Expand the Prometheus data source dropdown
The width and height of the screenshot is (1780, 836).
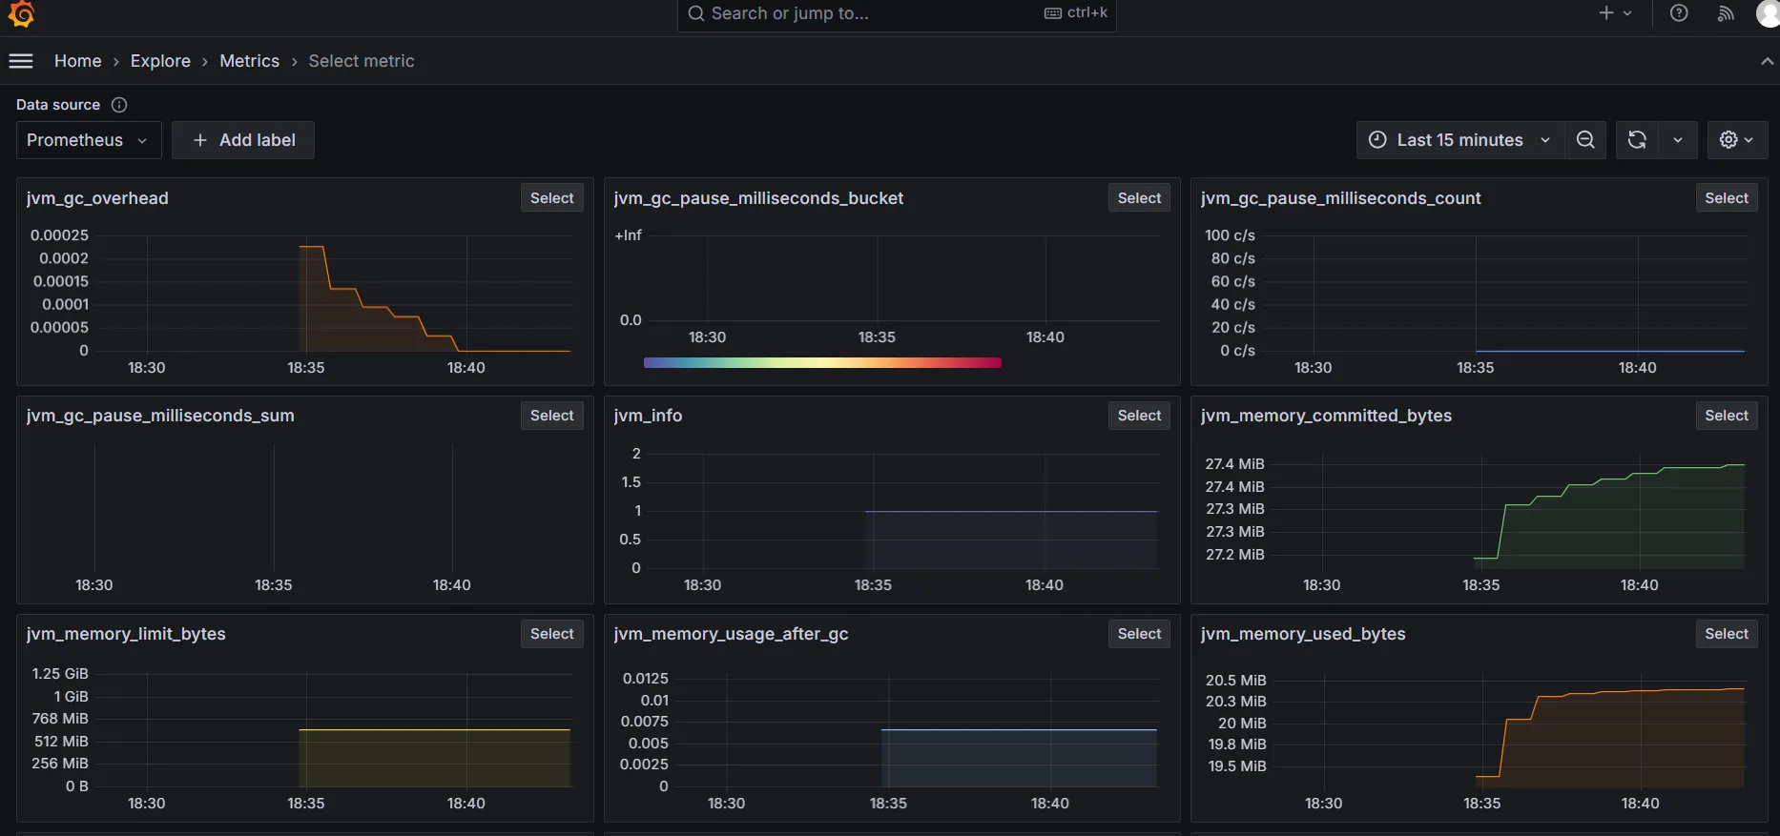[x=88, y=140]
